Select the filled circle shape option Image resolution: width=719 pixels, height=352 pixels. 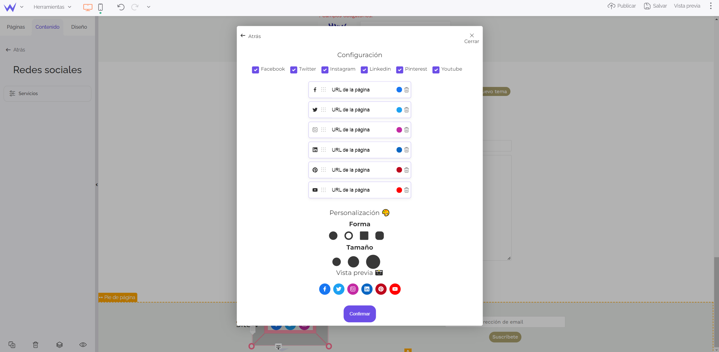point(333,236)
